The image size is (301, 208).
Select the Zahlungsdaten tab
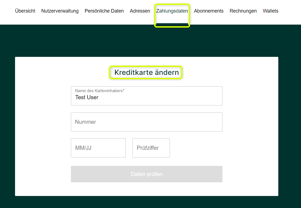[172, 11]
